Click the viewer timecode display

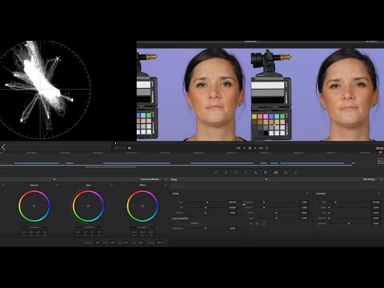(x=380, y=148)
